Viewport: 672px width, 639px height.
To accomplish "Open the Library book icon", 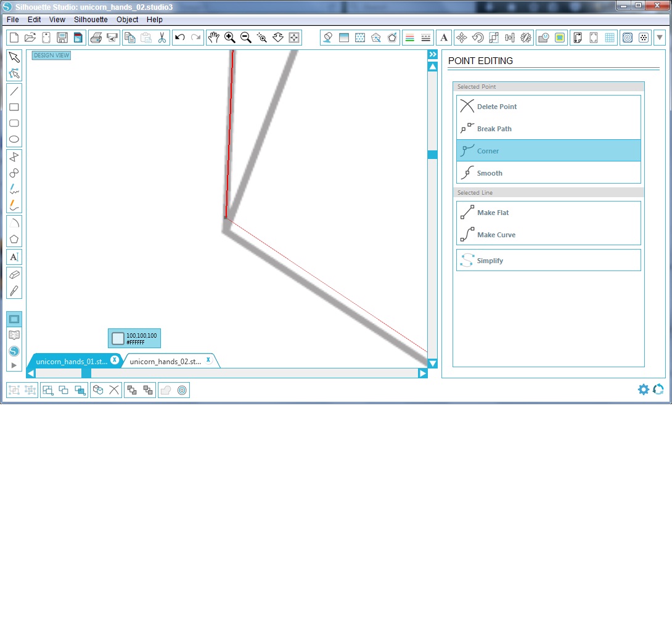I will [x=14, y=335].
